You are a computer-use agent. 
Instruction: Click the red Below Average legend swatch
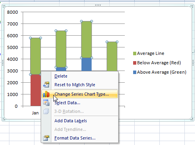point(135,63)
